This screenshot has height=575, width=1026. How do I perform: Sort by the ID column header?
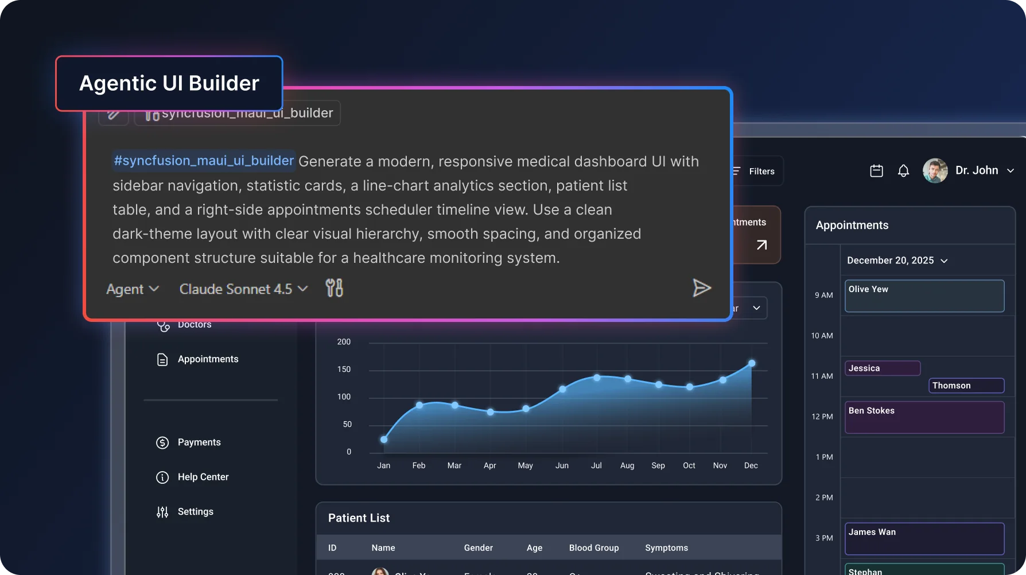(332, 548)
